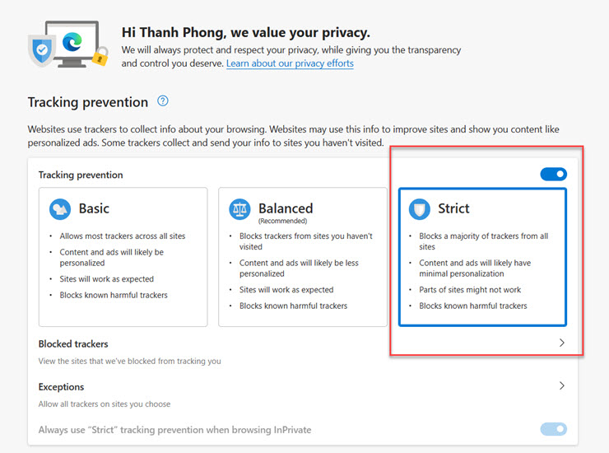The height and width of the screenshot is (453, 609).
Task: Toggle Always use Strict when browsing InPrivate
Action: (x=554, y=429)
